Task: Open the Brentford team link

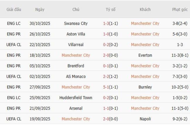Action: pos(76,66)
